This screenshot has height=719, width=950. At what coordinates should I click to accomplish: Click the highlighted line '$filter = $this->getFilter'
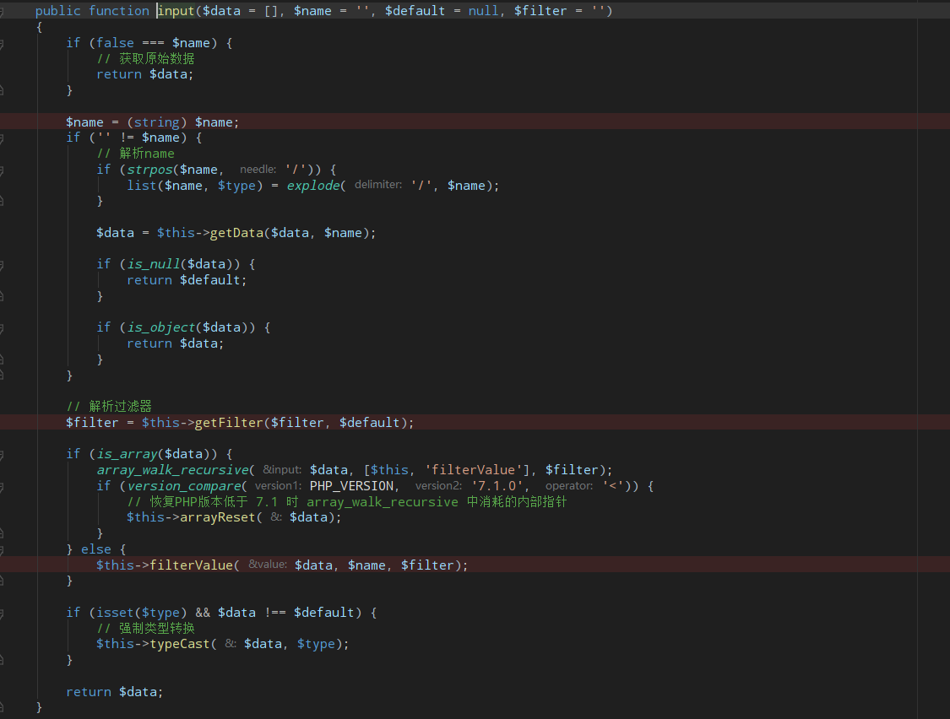(475, 422)
